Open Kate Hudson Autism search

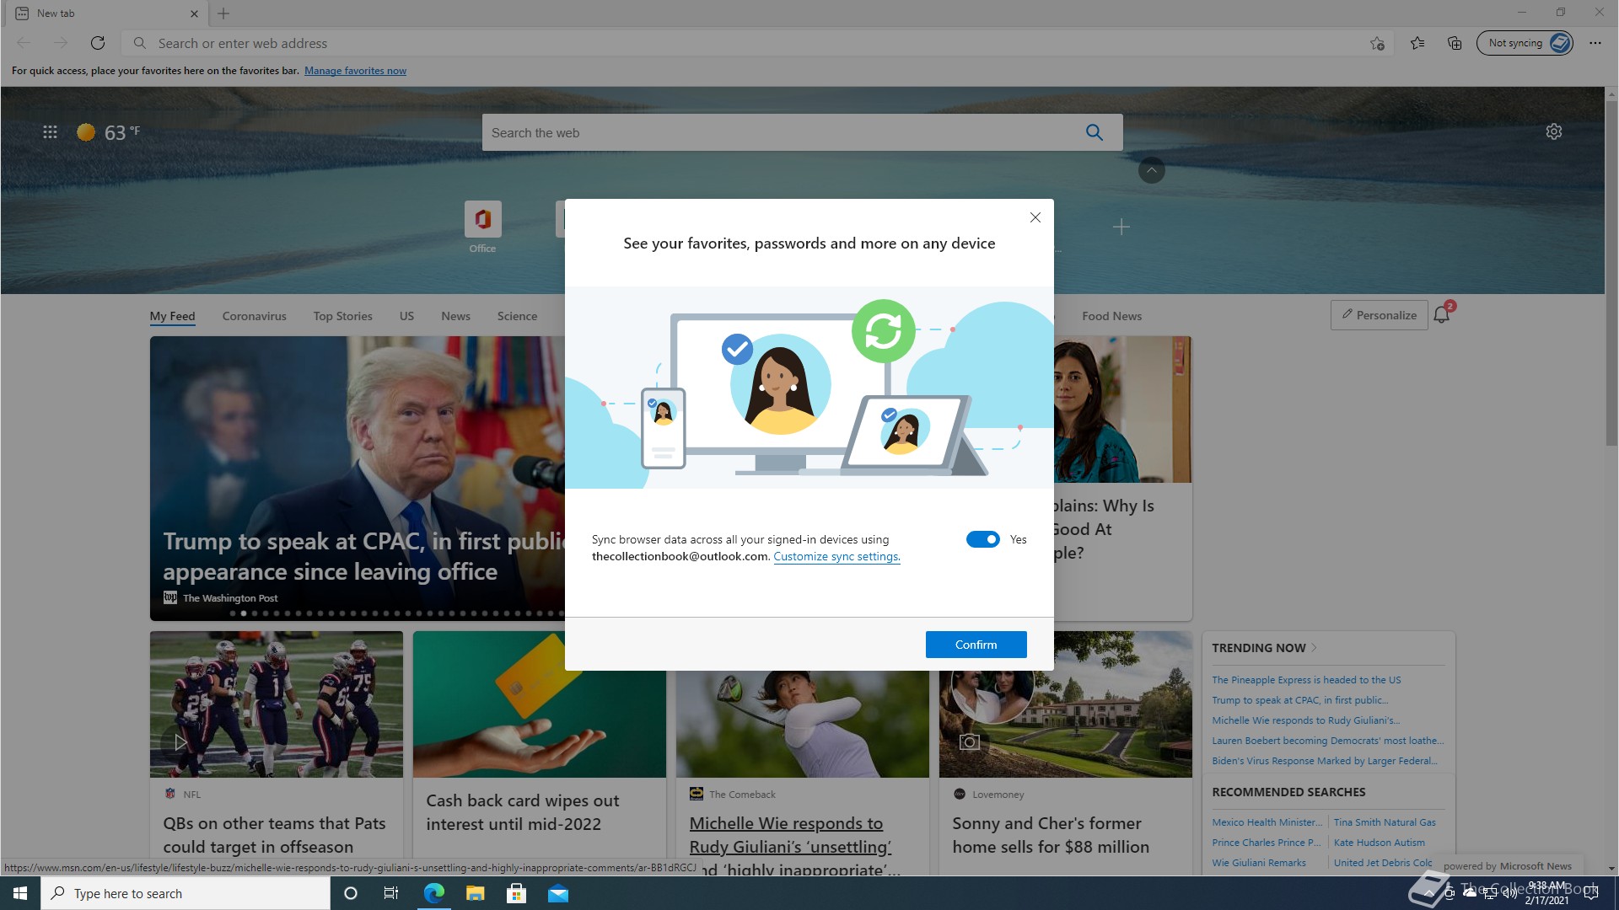pyautogui.click(x=1380, y=843)
